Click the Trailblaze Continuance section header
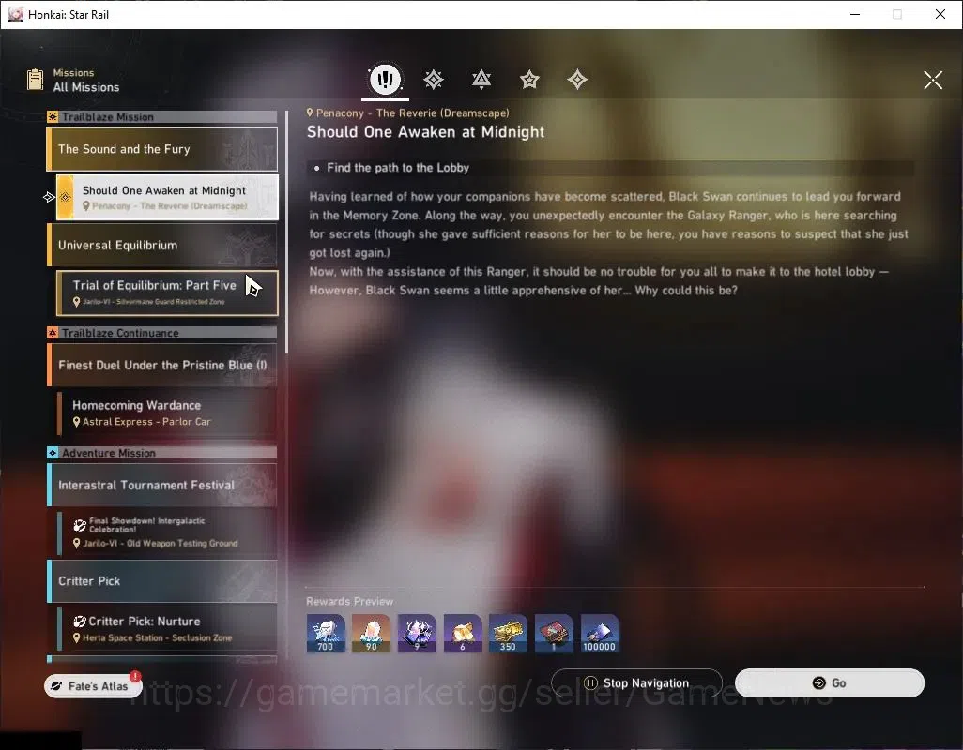This screenshot has width=963, height=750. 162,333
